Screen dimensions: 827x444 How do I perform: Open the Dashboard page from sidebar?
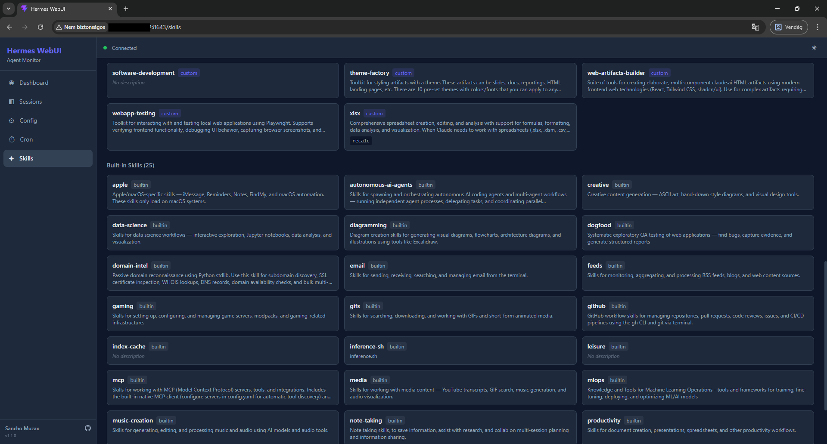pos(48,83)
